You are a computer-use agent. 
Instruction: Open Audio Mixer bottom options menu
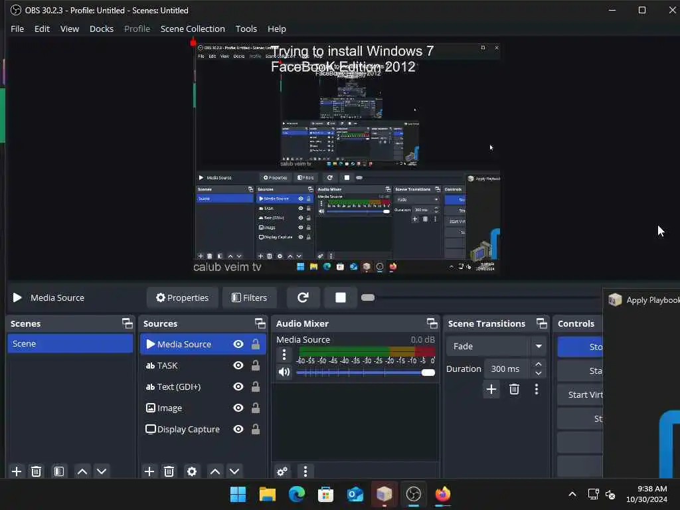click(305, 471)
